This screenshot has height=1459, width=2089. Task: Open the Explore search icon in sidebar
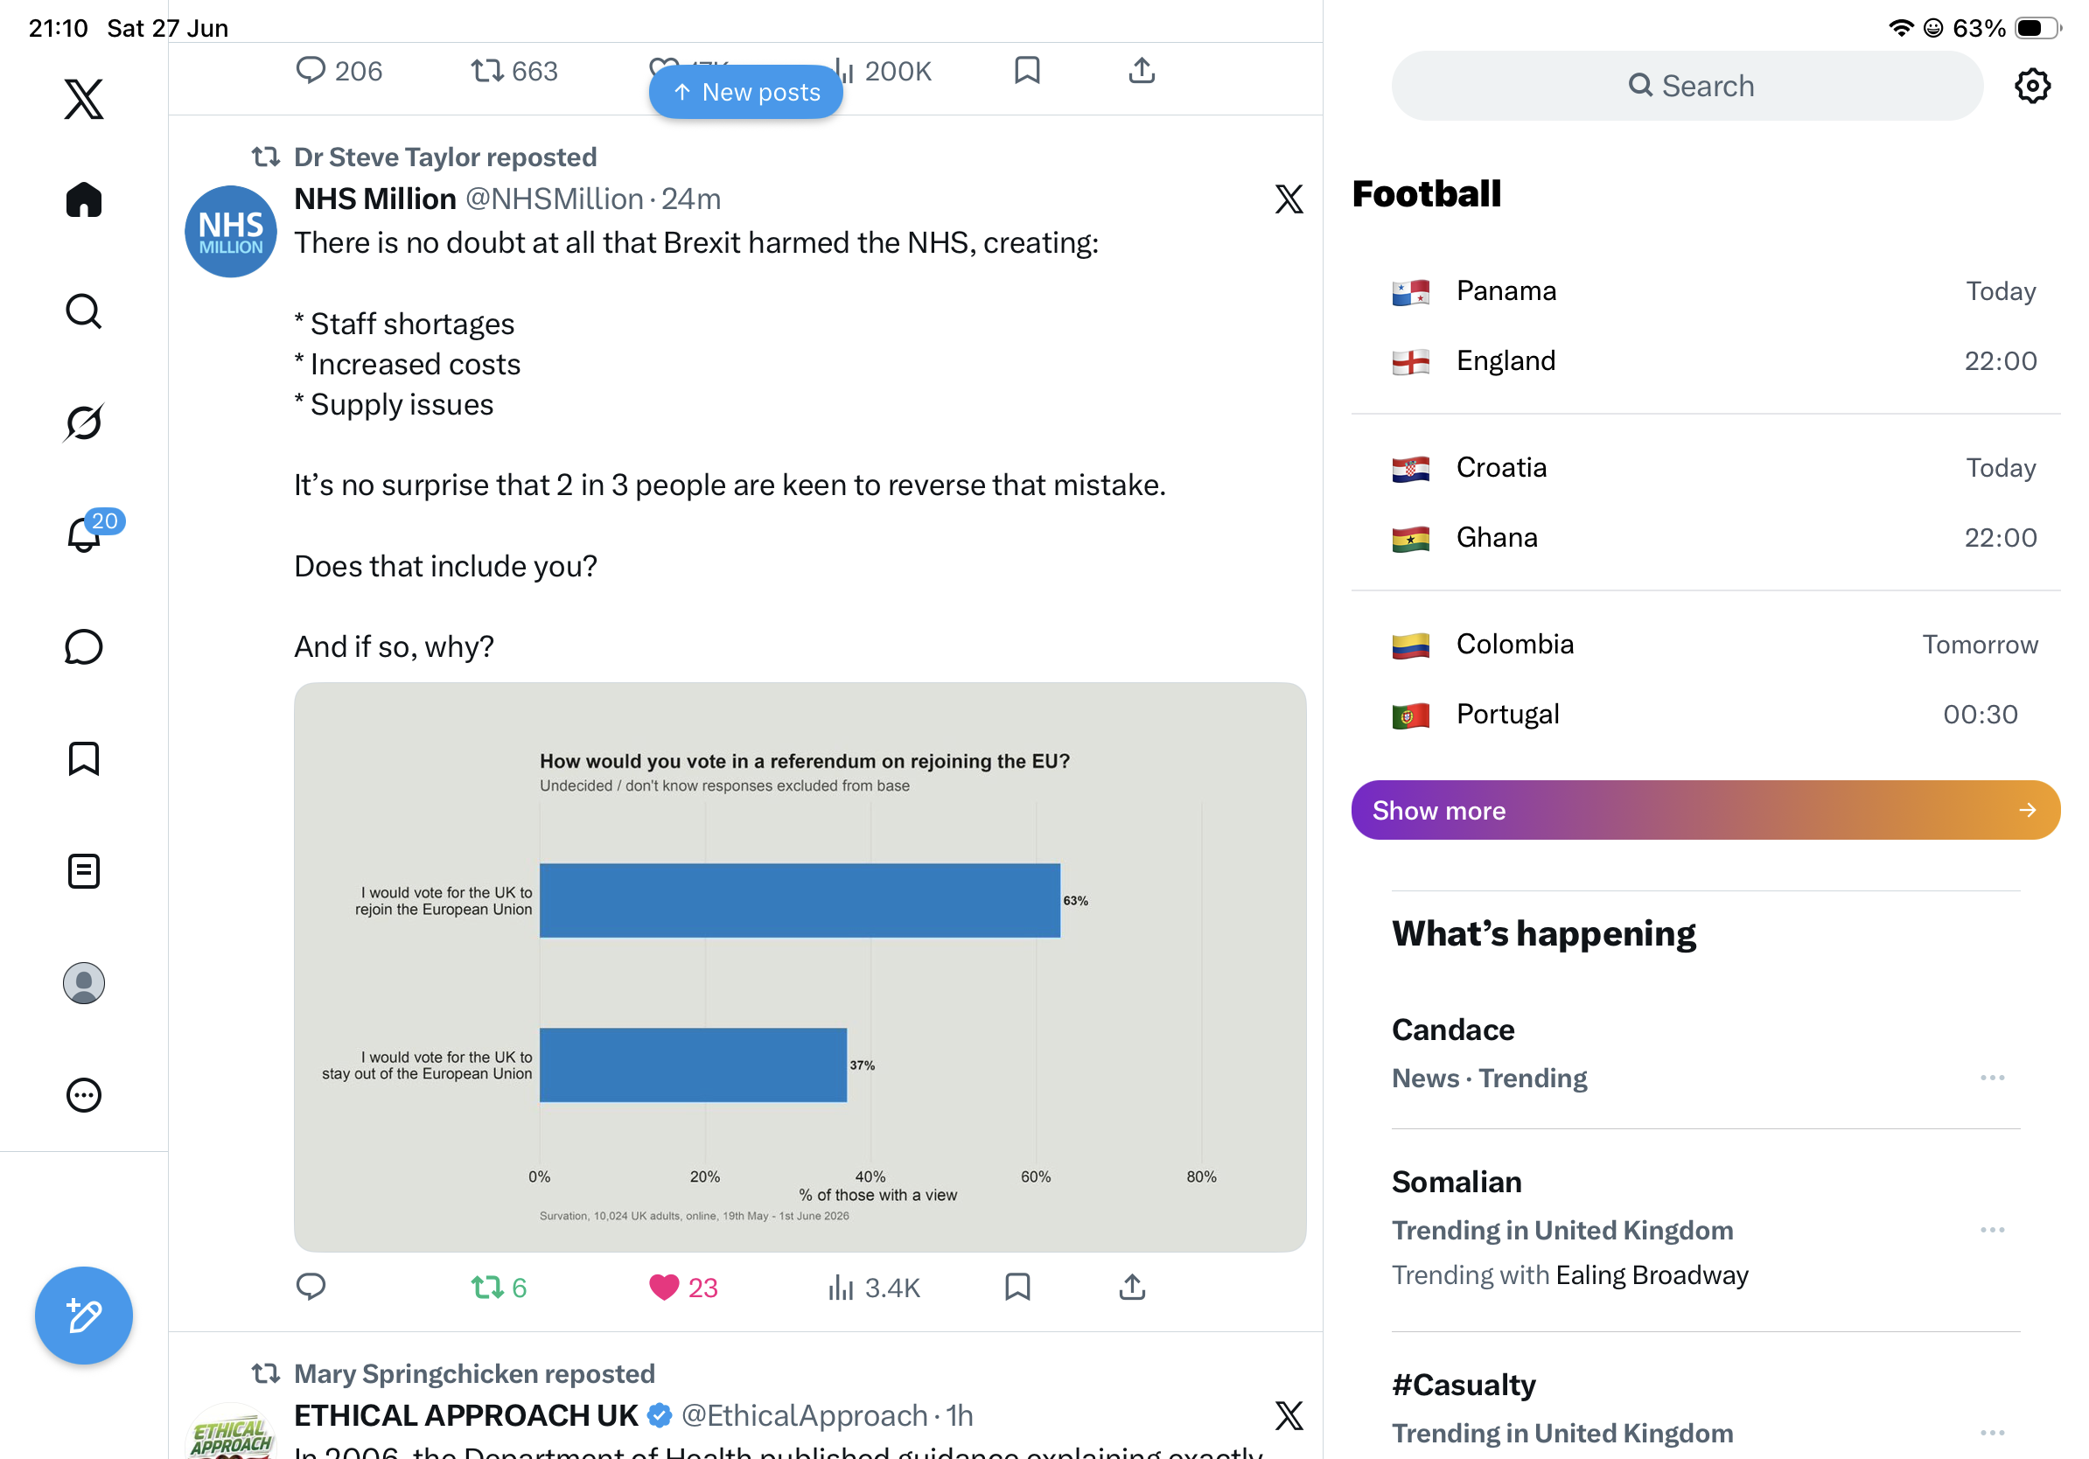(84, 311)
